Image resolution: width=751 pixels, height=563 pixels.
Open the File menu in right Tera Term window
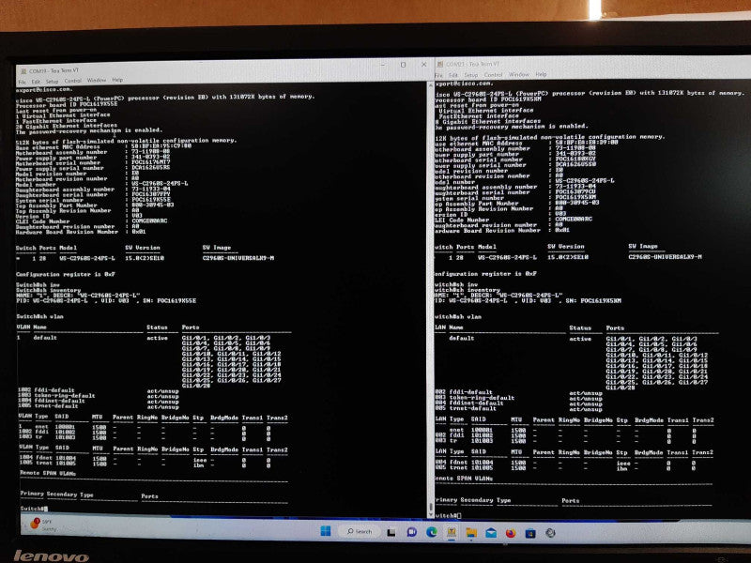pos(438,76)
